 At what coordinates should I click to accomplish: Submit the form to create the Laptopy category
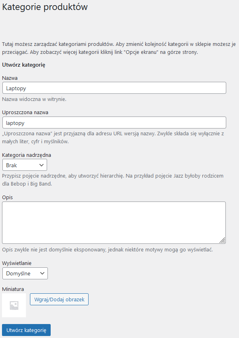(26, 330)
